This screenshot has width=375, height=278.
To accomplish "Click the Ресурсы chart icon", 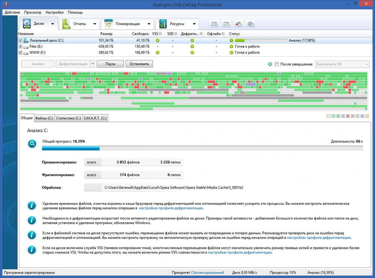I will [x=163, y=24].
